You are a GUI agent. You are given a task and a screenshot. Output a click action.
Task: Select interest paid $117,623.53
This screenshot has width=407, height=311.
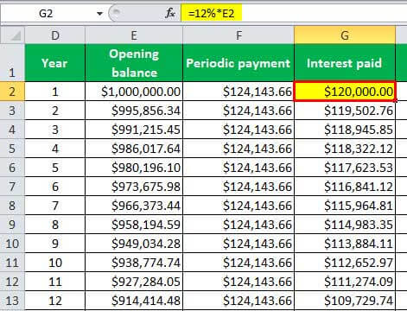(x=345, y=168)
